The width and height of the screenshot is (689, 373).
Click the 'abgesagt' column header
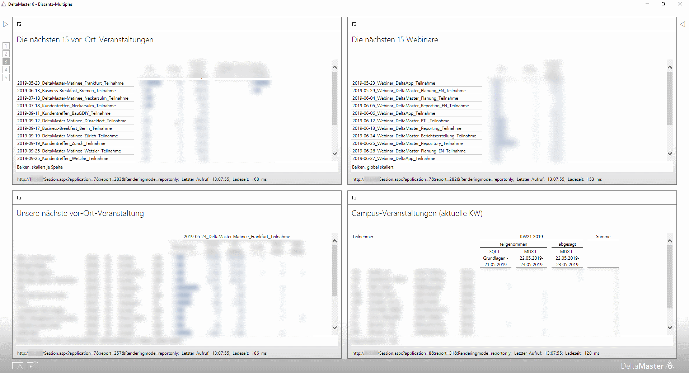click(x=567, y=244)
